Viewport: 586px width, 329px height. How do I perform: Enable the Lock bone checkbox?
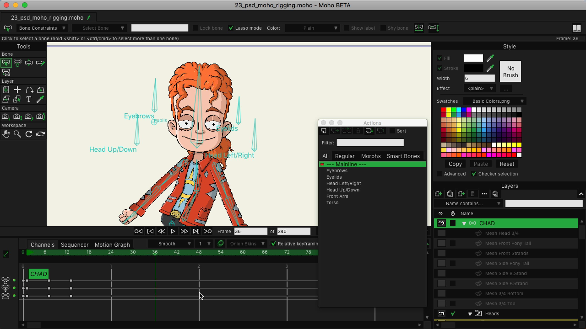(x=196, y=28)
